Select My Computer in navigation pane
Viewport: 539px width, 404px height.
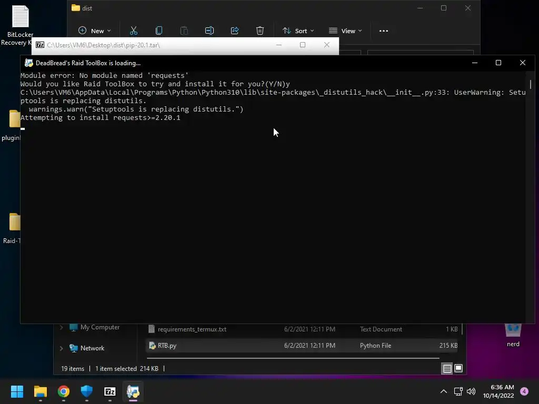100,327
